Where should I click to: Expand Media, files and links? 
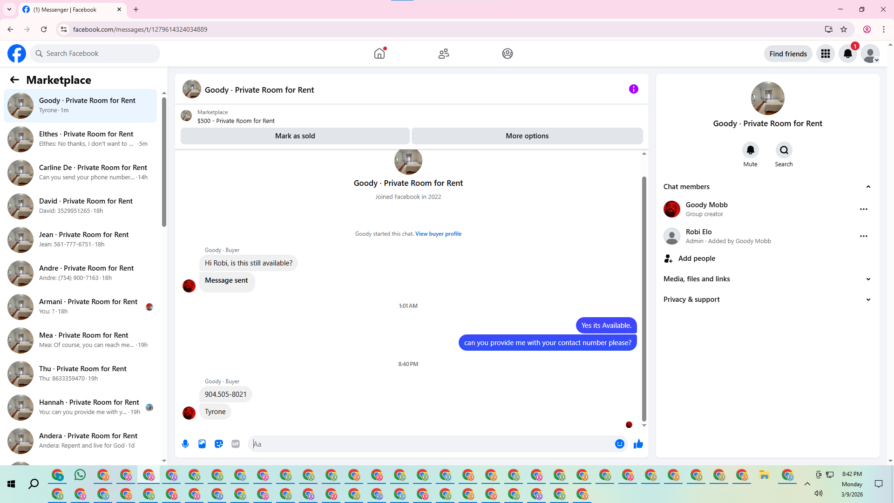coord(868,279)
